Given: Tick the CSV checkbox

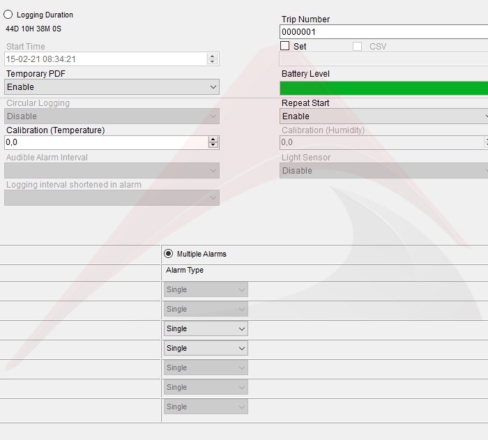Looking at the screenshot, I should pos(357,47).
